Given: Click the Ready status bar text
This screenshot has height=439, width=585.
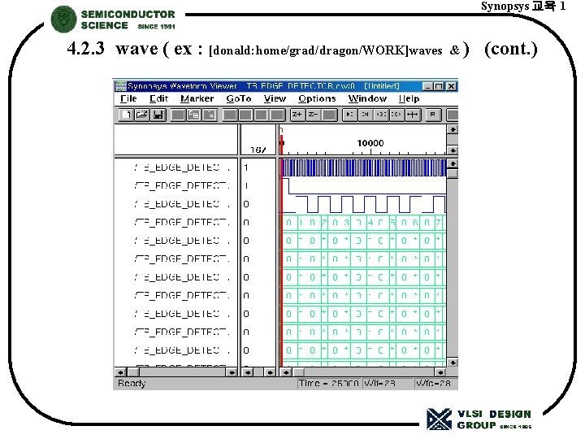Looking at the screenshot, I should (x=132, y=384).
